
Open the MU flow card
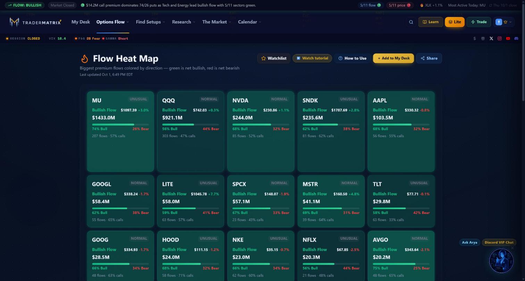click(120, 132)
